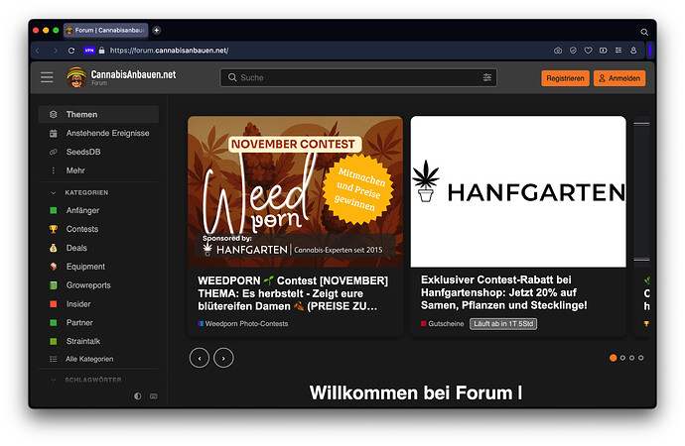Expand the Mehr sidebar menu
This screenshot has height=446, width=685.
pos(76,170)
